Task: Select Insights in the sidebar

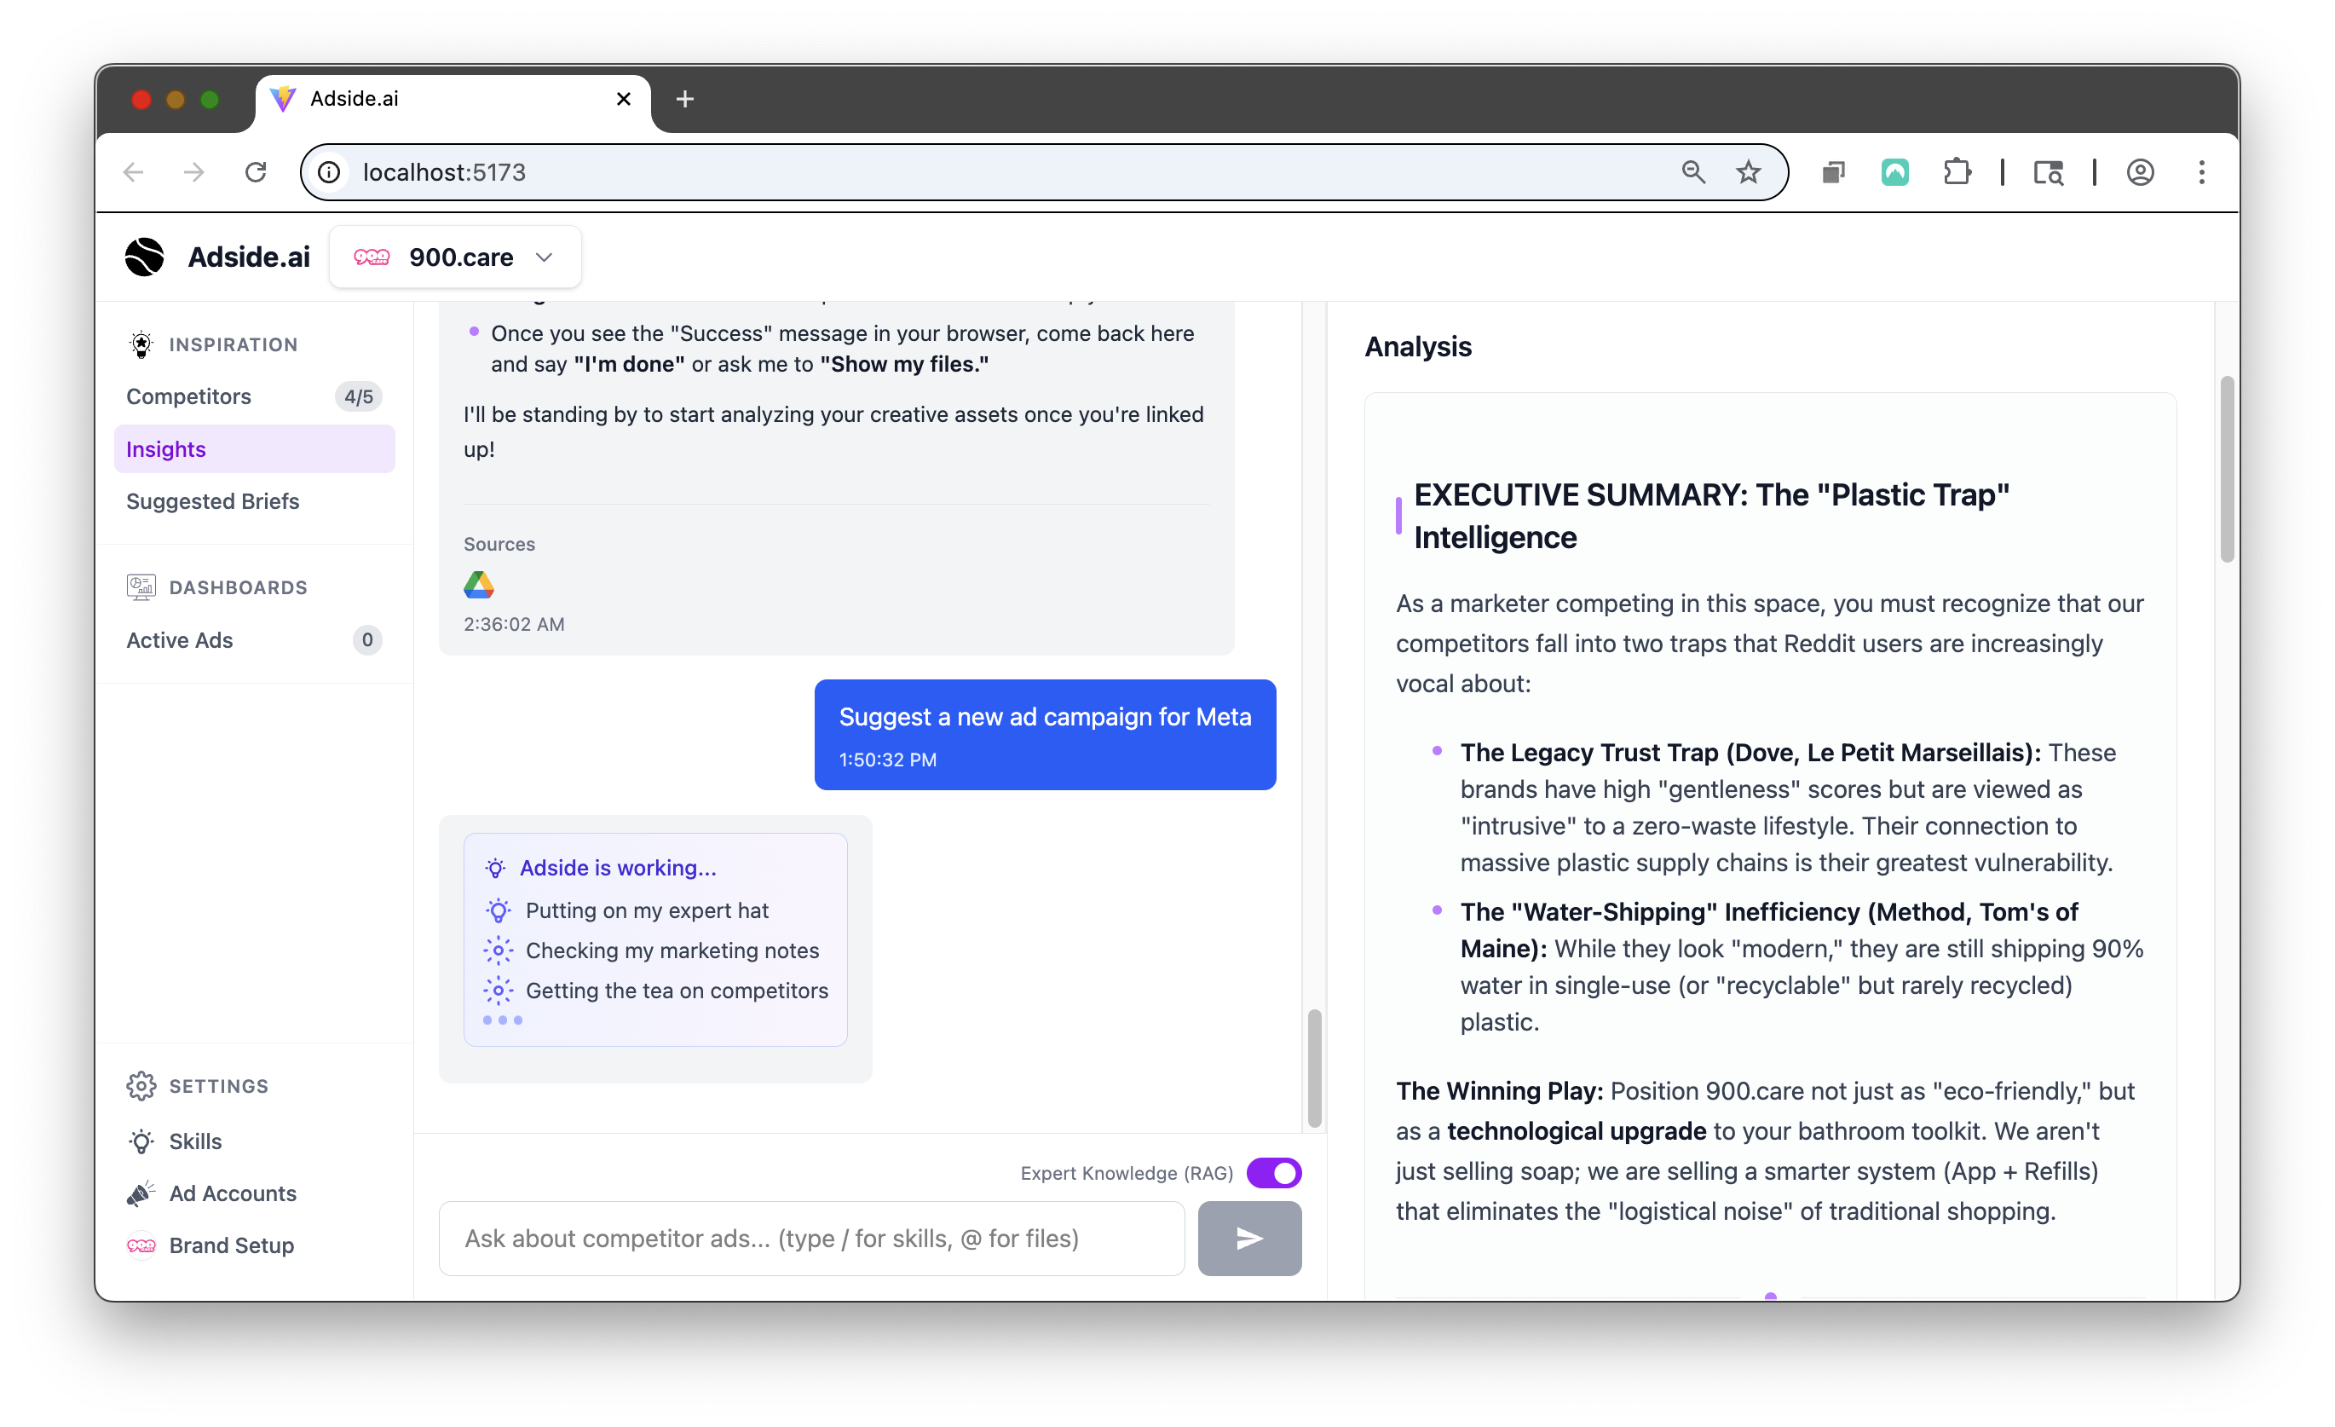Action: tap(254, 448)
